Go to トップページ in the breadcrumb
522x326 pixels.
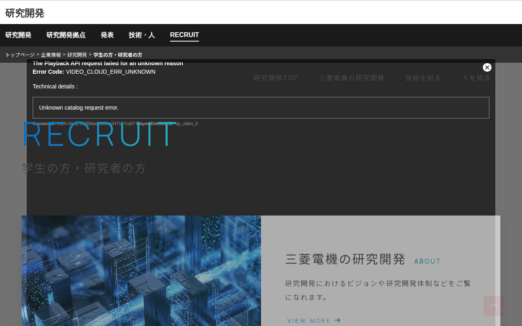(x=20, y=55)
